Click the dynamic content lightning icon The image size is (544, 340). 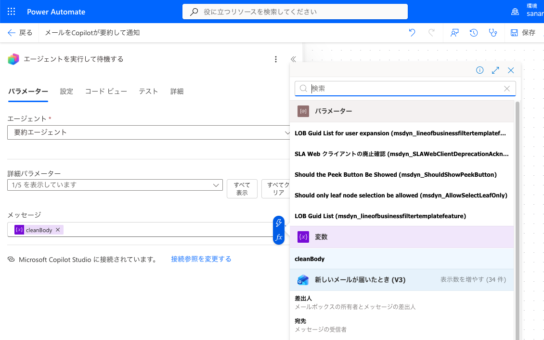279,223
